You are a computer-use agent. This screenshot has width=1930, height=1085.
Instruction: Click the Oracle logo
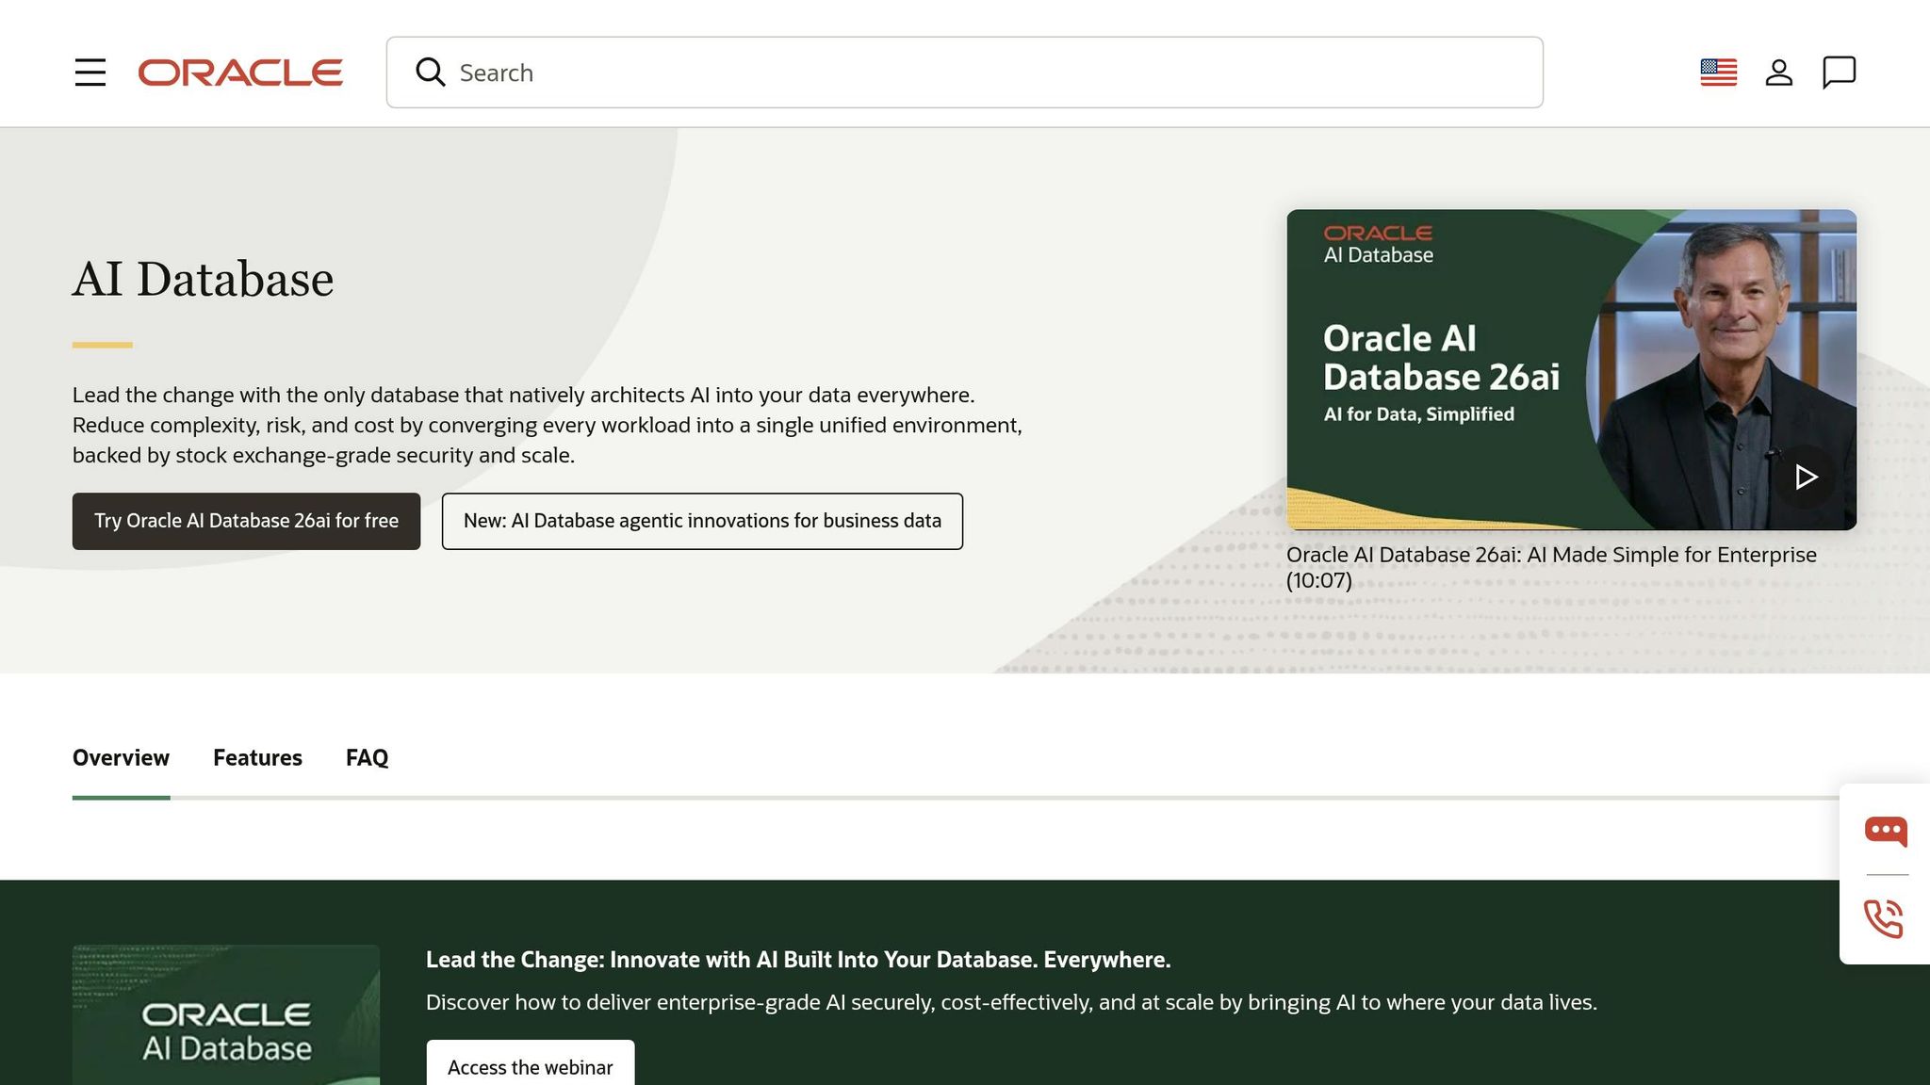pos(240,73)
